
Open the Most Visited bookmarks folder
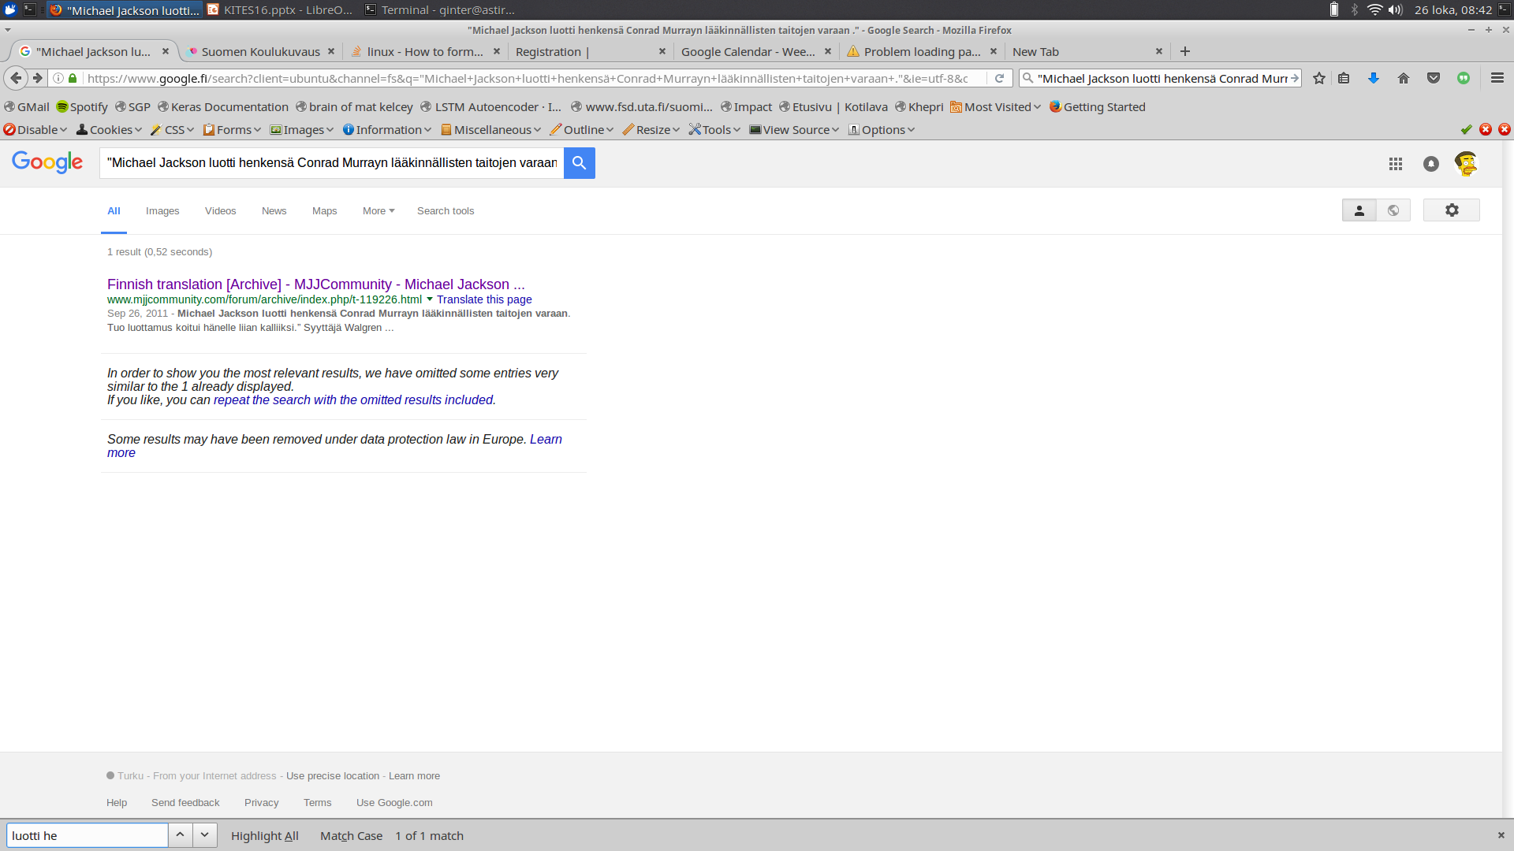(x=995, y=106)
